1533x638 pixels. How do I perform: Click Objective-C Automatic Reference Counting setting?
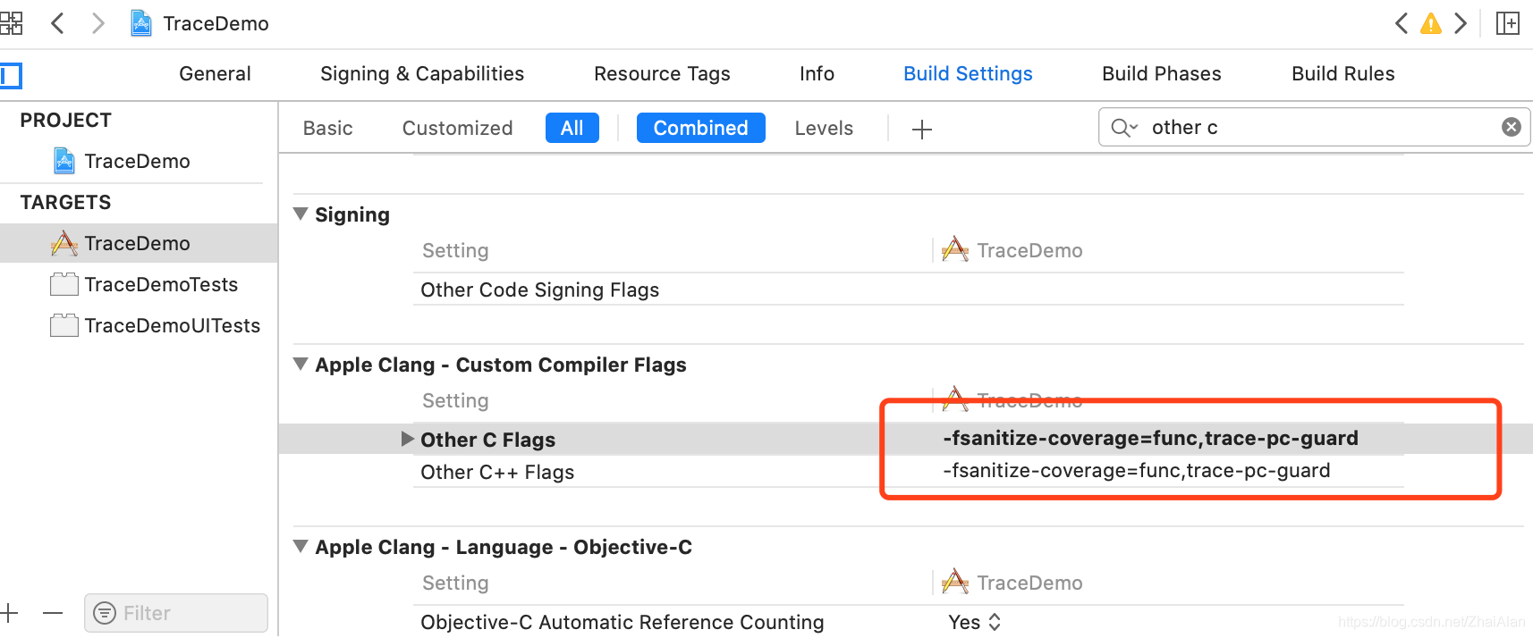(x=622, y=622)
